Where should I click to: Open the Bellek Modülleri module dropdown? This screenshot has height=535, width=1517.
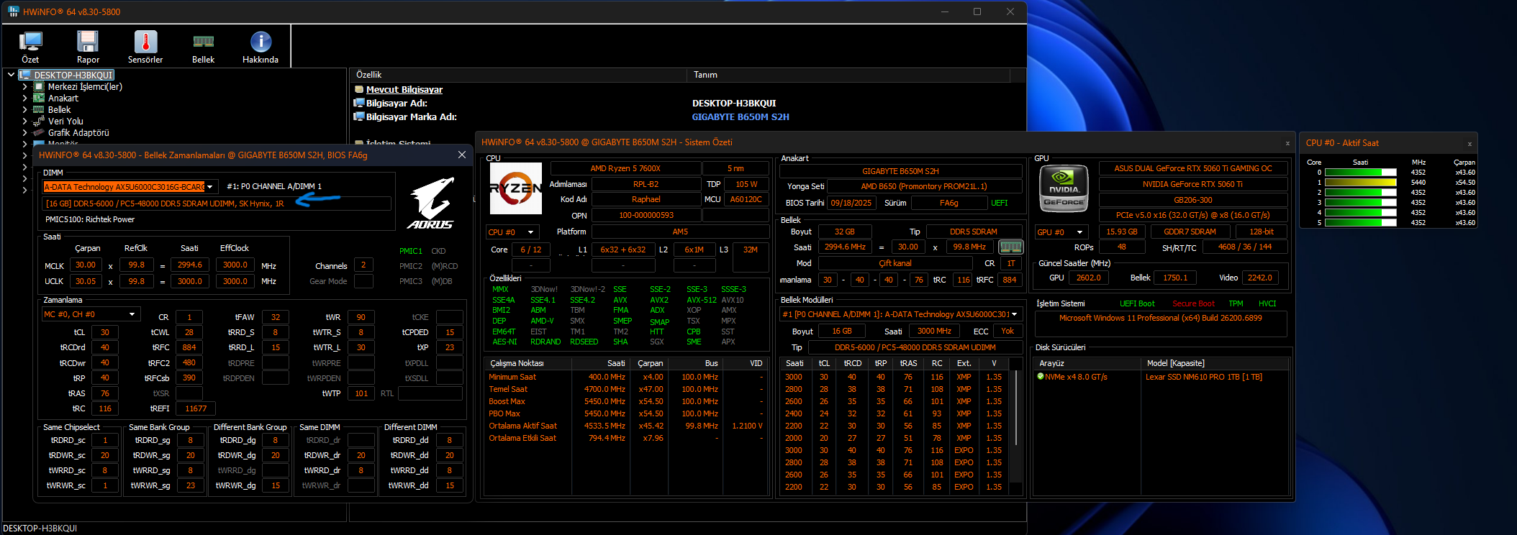1015,314
